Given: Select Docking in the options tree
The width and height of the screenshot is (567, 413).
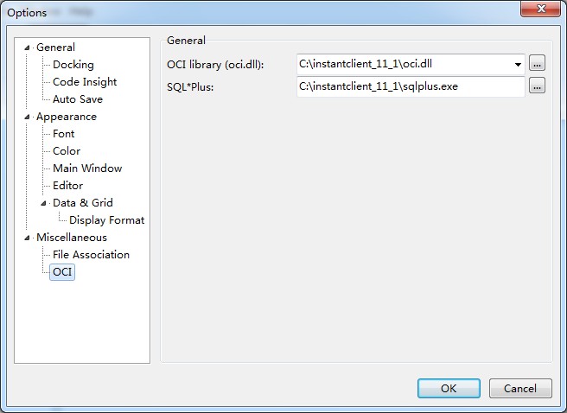Looking at the screenshot, I should click(x=73, y=65).
